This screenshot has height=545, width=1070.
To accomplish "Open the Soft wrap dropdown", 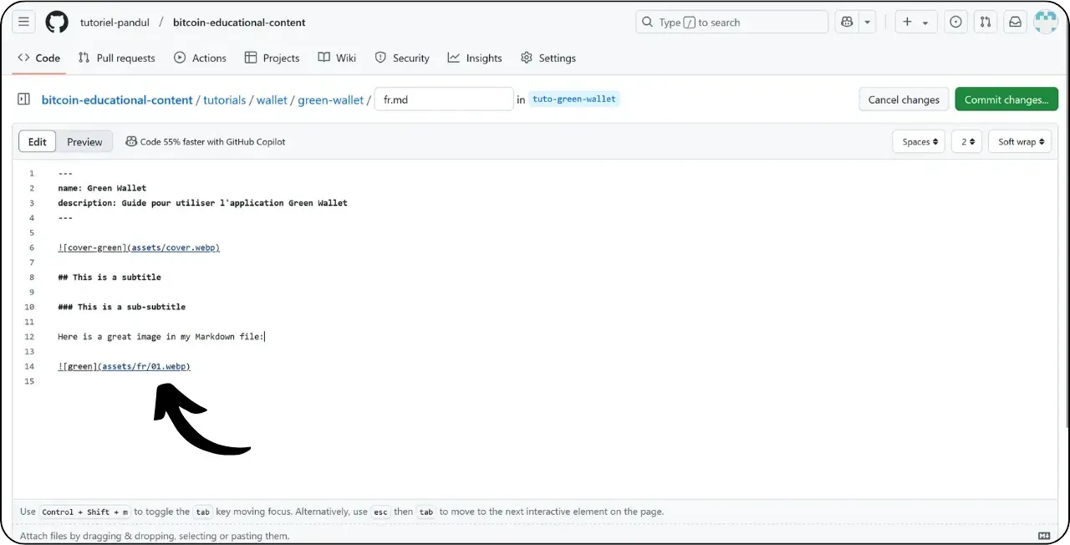I will pos(1019,141).
